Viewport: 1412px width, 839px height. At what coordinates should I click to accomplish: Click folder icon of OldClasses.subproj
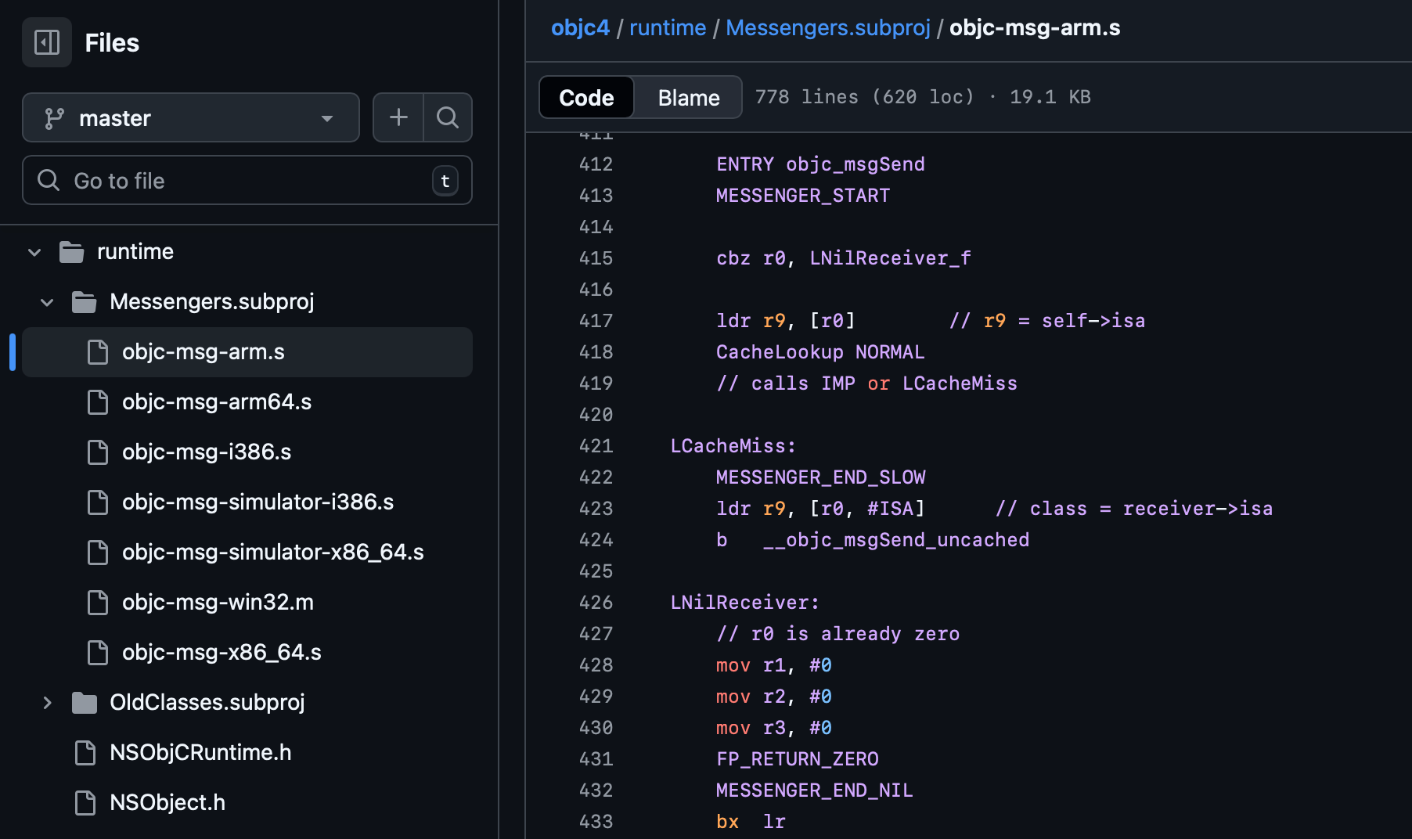pyautogui.click(x=84, y=703)
